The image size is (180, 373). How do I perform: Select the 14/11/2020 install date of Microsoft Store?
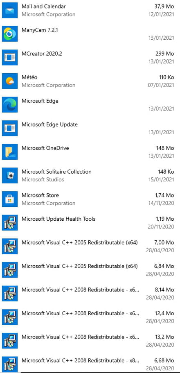click(161, 203)
